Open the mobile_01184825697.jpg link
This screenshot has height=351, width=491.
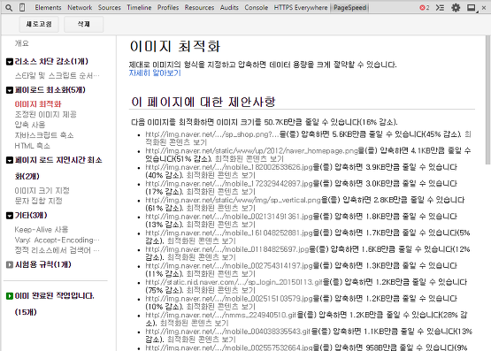click(227, 249)
